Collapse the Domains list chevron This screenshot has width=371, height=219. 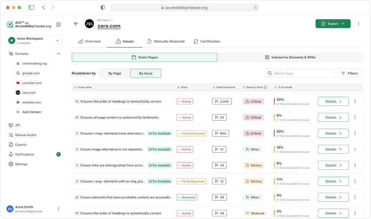click(58, 54)
